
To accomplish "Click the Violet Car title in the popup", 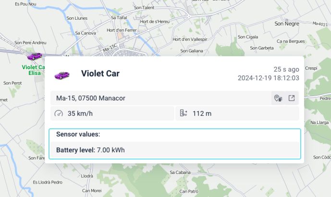I will 100,74.
